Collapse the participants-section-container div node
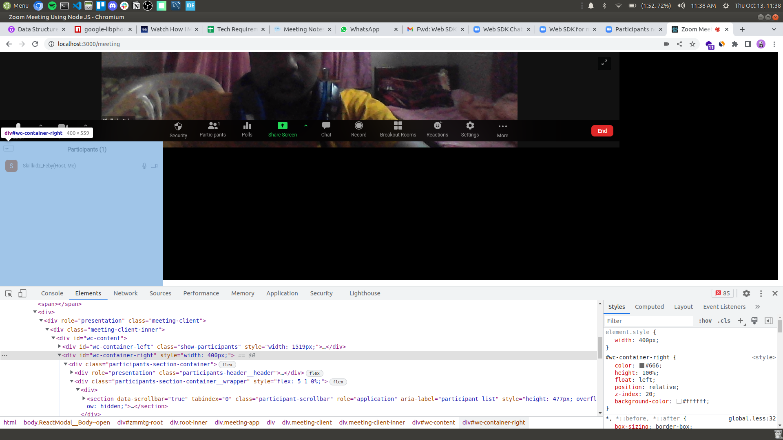Screen dimensions: 783x440 click(x=66, y=364)
